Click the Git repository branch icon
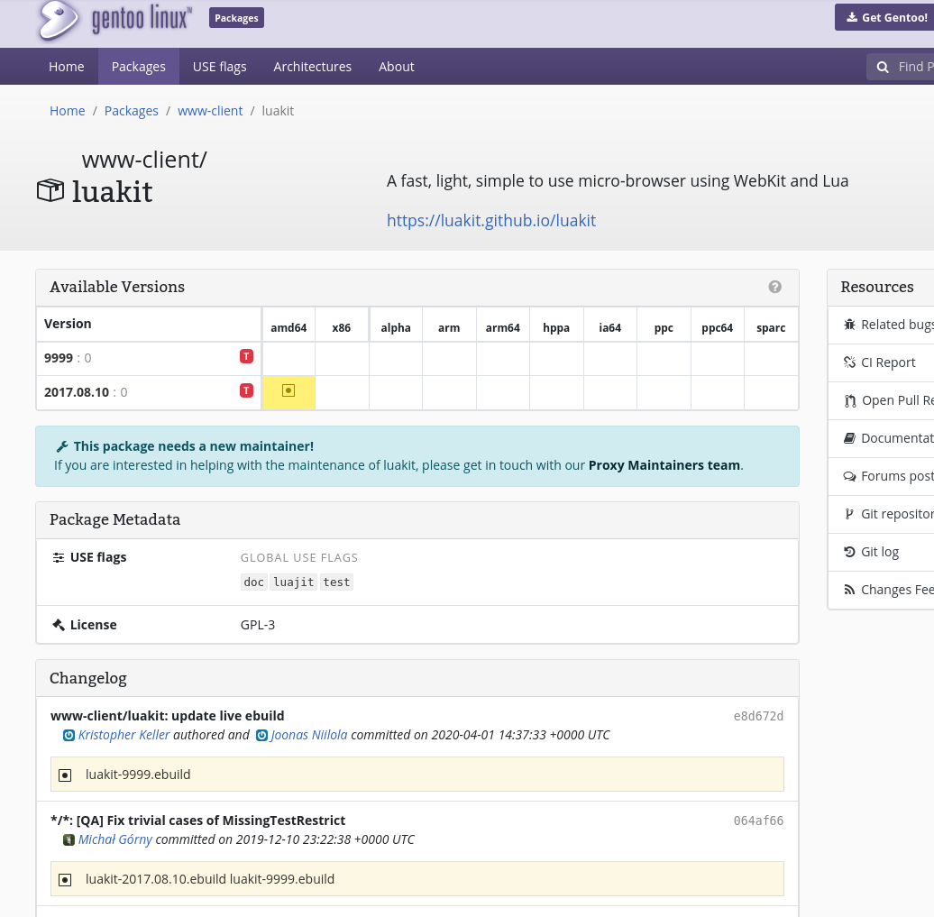Viewport: 934px width, 917px height. 849,514
